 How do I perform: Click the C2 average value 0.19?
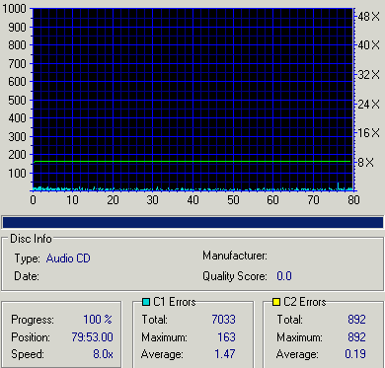(355, 354)
